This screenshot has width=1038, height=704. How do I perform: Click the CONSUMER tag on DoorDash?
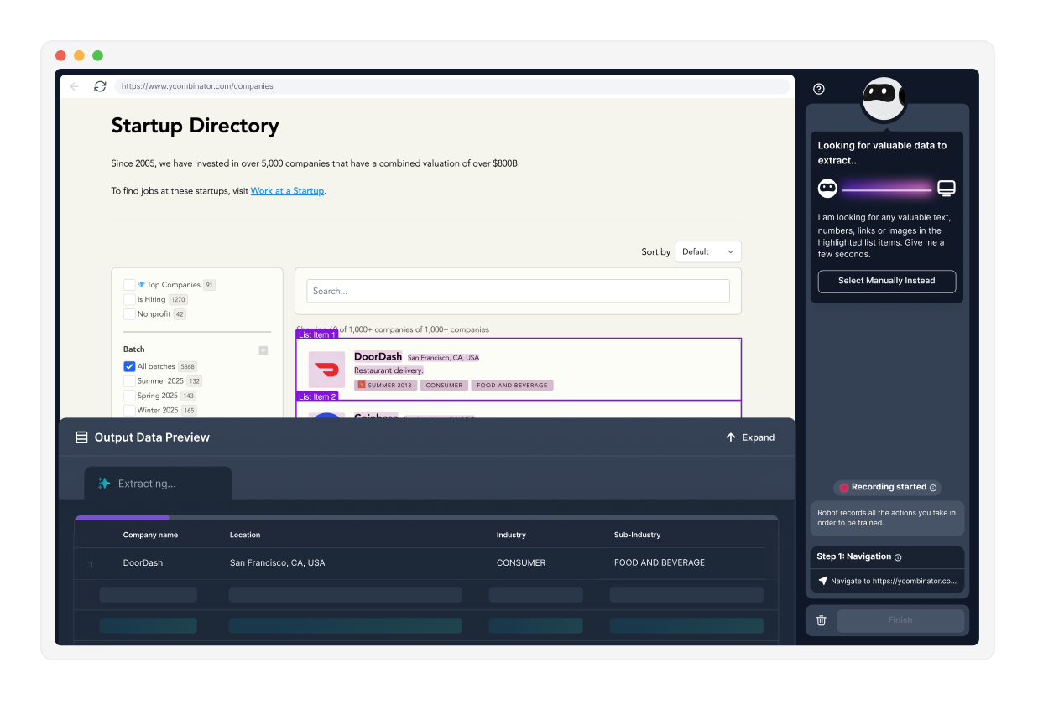444,386
